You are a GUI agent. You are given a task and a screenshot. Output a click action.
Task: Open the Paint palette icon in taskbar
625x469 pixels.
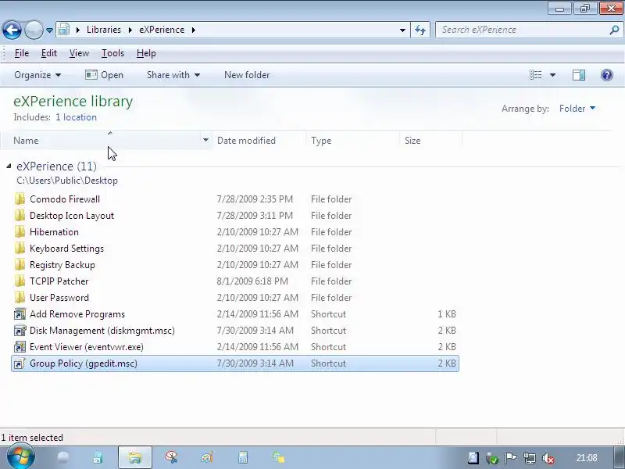(207, 457)
